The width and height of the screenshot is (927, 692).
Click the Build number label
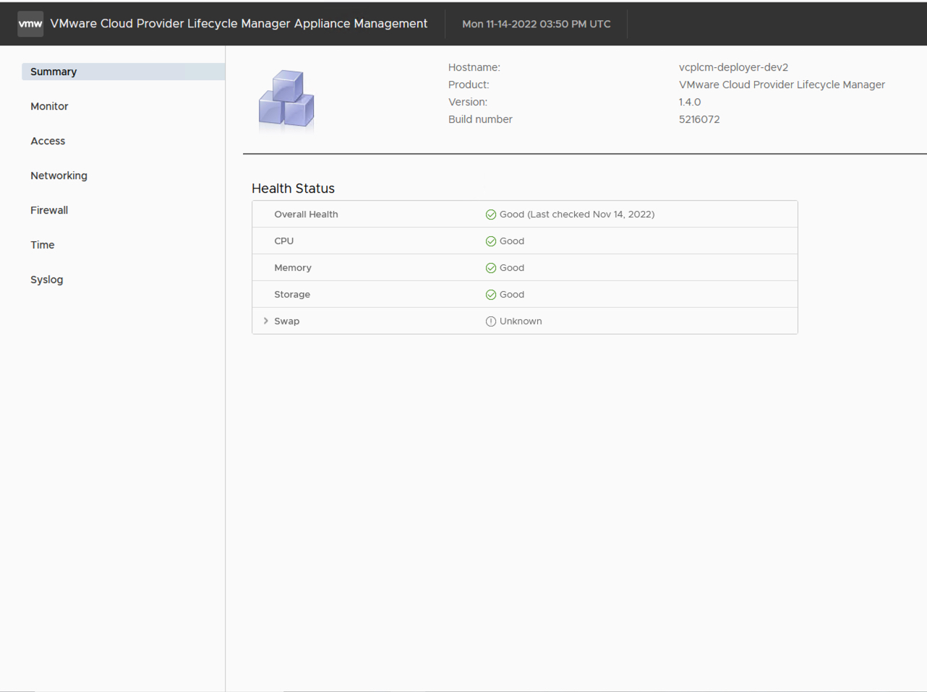coord(480,119)
